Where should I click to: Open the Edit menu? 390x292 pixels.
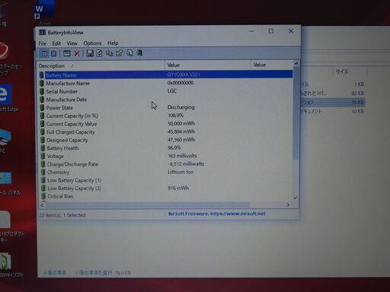(x=56, y=43)
